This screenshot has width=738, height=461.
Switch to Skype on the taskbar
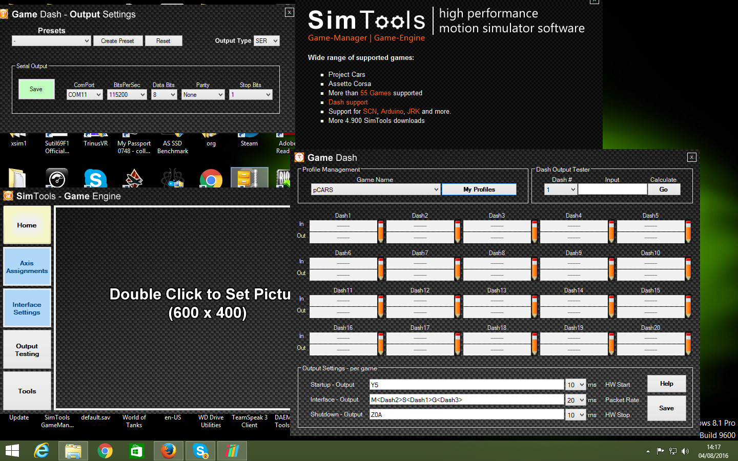pos(200,451)
